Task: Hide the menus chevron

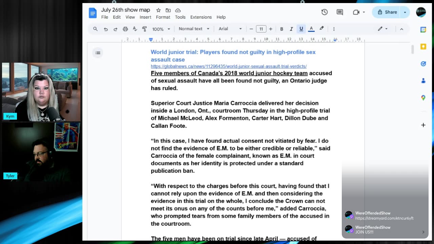Action: (x=401, y=29)
